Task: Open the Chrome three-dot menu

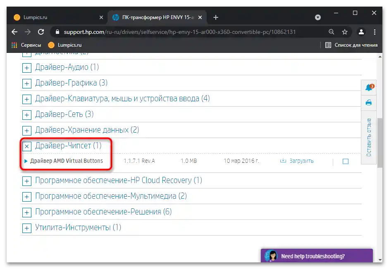Action: coord(375,32)
